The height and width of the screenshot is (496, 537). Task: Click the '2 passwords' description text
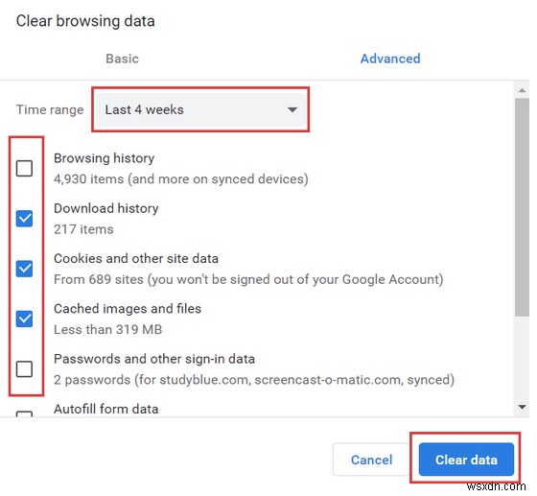(x=254, y=380)
